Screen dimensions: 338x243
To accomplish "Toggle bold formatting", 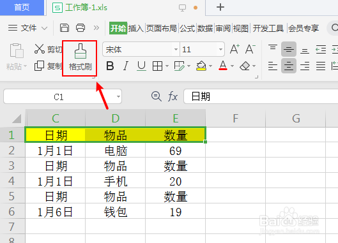I will click(110, 66).
